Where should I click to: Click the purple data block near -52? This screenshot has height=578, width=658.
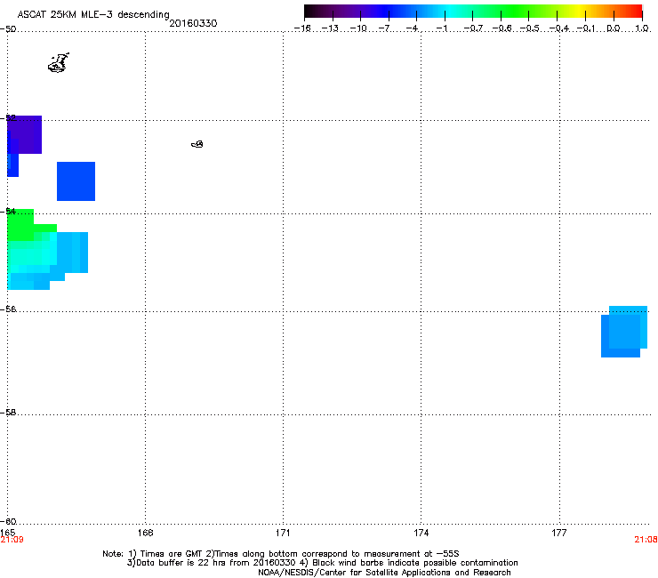pyautogui.click(x=24, y=134)
